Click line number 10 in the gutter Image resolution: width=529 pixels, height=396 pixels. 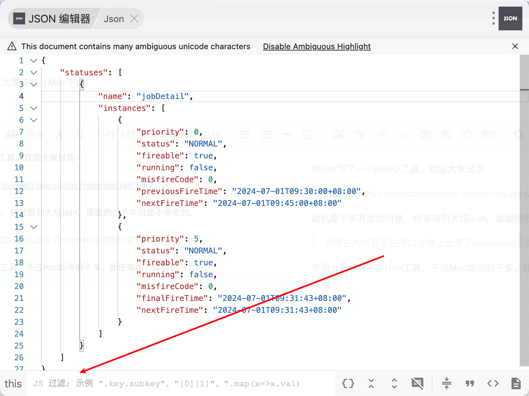click(x=19, y=168)
